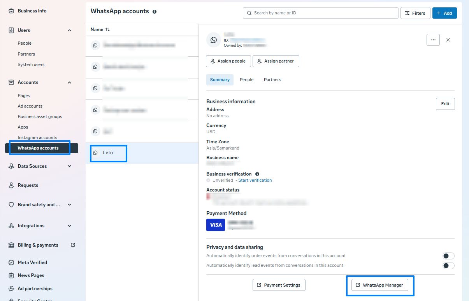Expand the Data Sources section

pos(70,166)
